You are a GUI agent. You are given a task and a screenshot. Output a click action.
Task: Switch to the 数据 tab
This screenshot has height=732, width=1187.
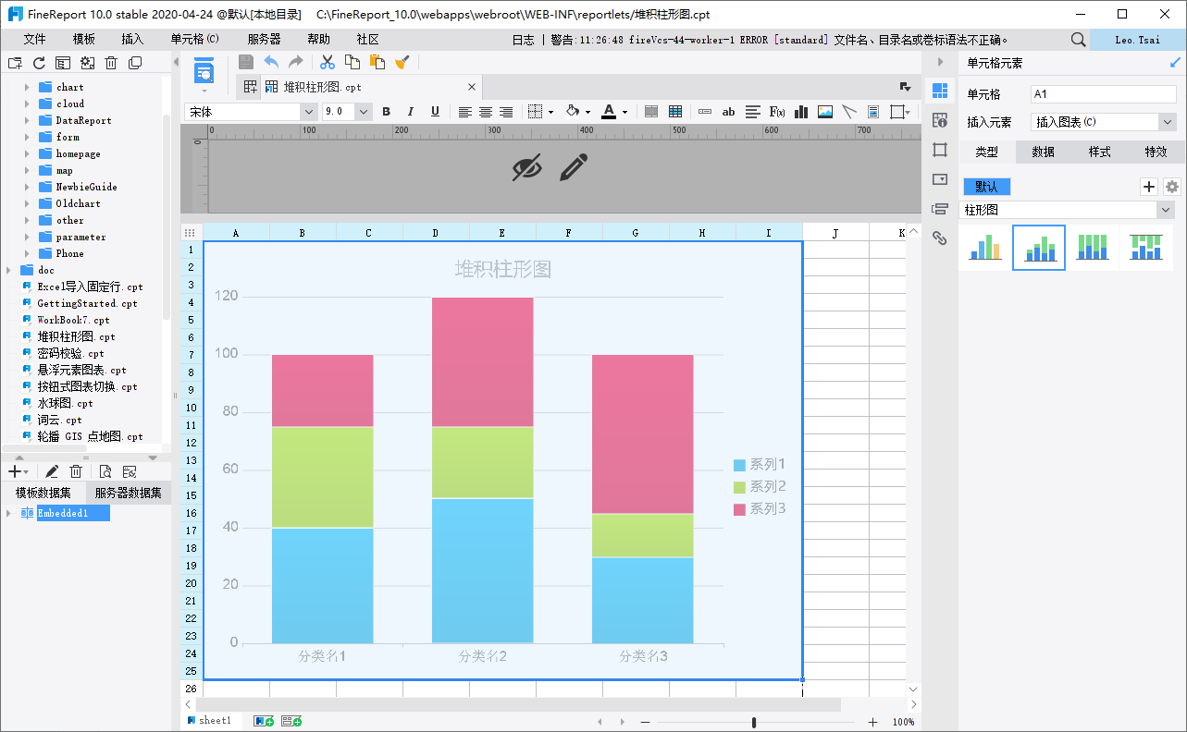[x=1044, y=152]
